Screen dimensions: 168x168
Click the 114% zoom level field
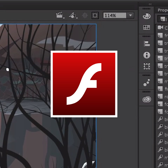pos(115,15)
